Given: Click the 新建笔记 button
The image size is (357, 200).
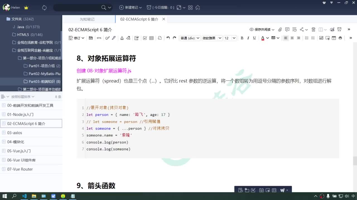Looking at the screenshot, I should point(129,7).
